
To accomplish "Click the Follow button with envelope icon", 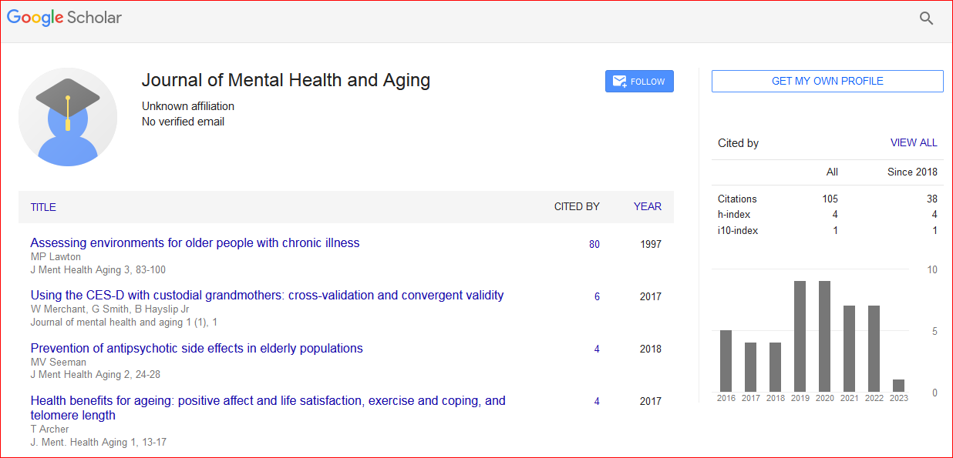I will [639, 82].
